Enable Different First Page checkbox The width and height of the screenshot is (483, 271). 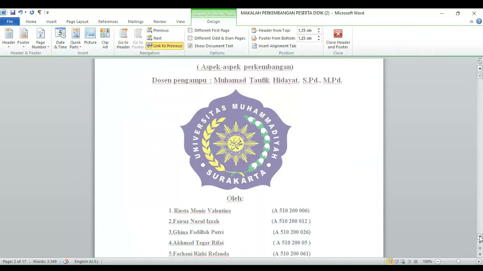pos(190,30)
